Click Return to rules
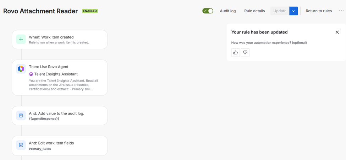Screen dimensions: 346x160 (319, 11)
